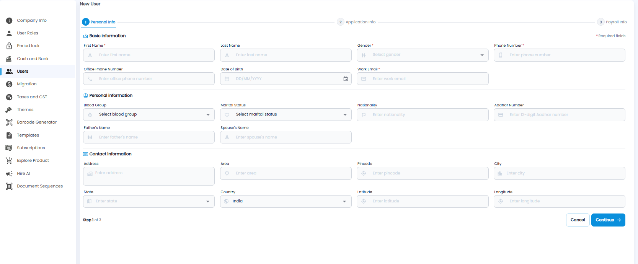Viewport: 638px width, 264px height.
Task: Click the Document Sequences icon
Action: [x=9, y=186]
